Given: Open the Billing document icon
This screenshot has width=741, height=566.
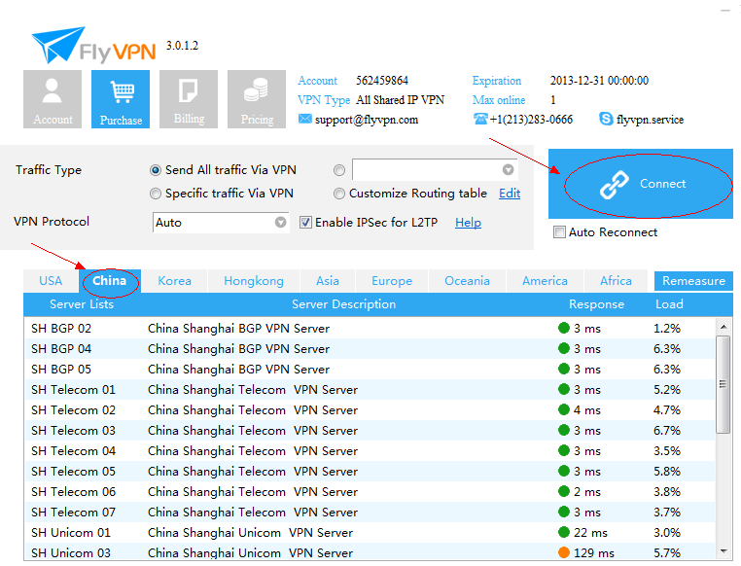Looking at the screenshot, I should 189,99.
